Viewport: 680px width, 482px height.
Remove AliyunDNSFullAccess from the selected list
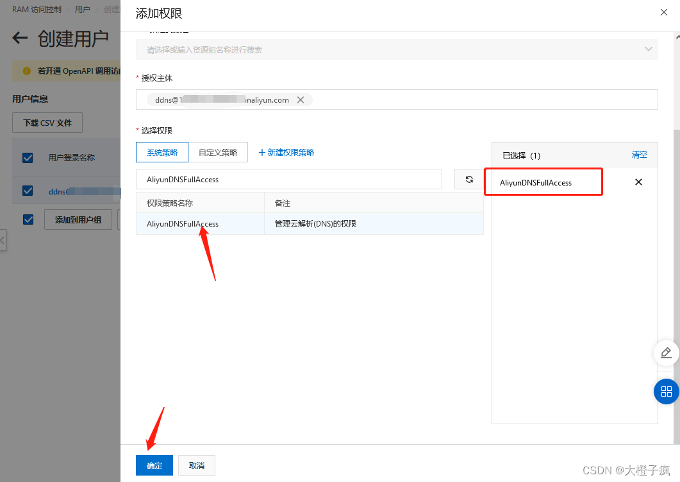tap(638, 182)
